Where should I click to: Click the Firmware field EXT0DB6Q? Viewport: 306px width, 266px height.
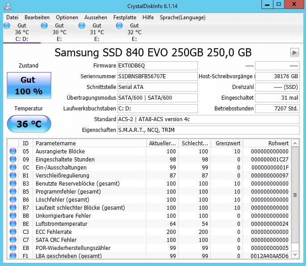click(x=158, y=66)
